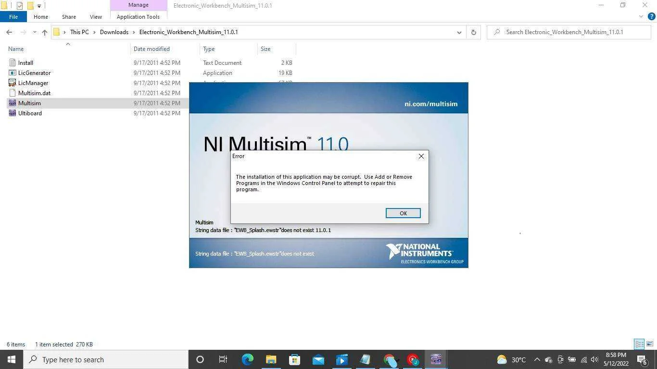657x369 pixels.
Task: Select the Manage contextual tab
Action: click(x=139, y=5)
